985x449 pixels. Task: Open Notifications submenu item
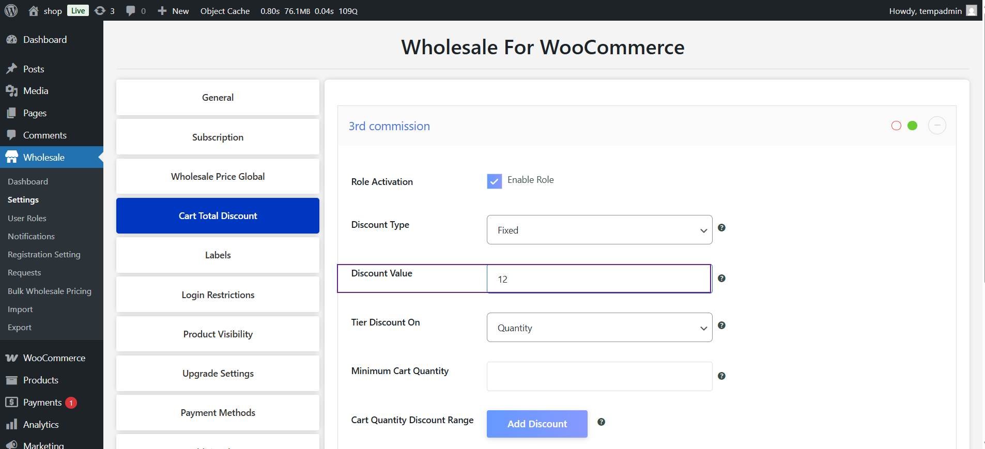(x=31, y=237)
